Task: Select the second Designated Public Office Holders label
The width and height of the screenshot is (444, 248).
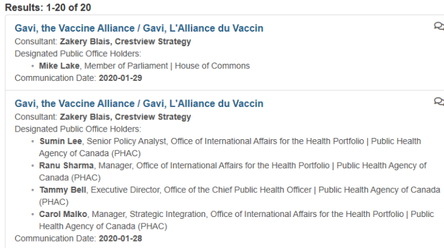Action: tap(78, 129)
